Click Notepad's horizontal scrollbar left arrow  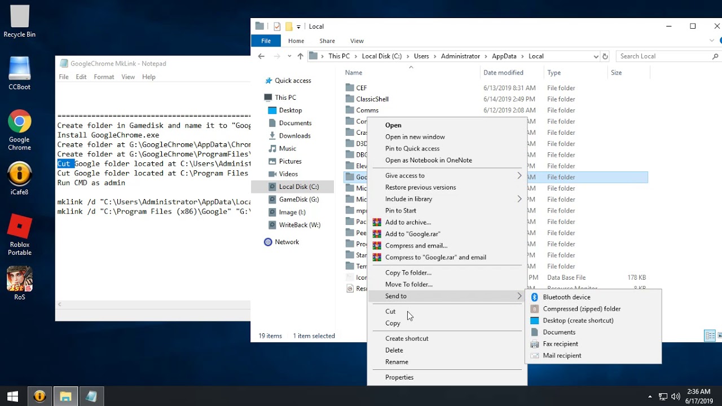(60, 304)
